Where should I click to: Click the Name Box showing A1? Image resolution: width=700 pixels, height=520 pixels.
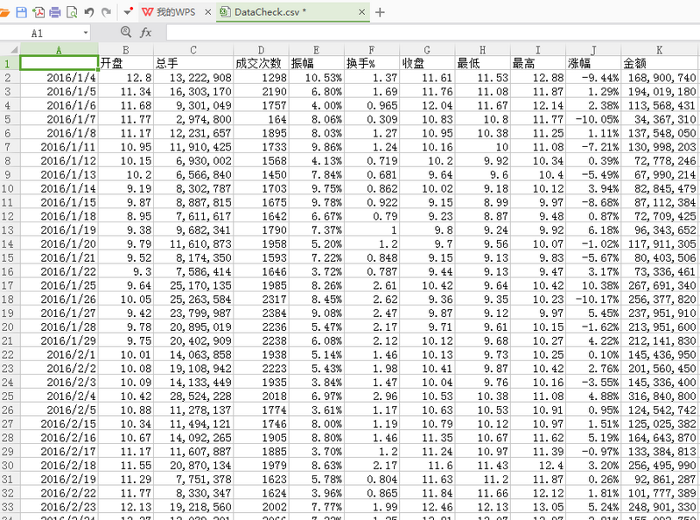[40, 32]
